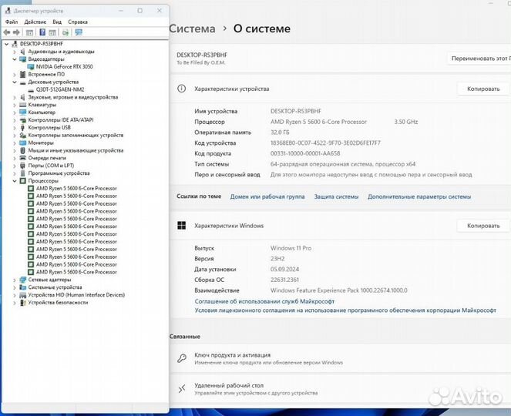Expand Контроллеры IDE ATA/ATAPI category
The width and height of the screenshot is (511, 416).
[x=15, y=120]
